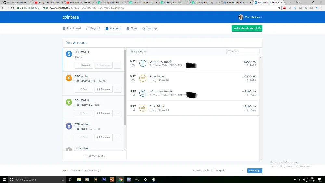This screenshot has height=183, width=325.
Task: Click Send in BTC Wallet
Action: pyautogui.click(x=84, y=89)
